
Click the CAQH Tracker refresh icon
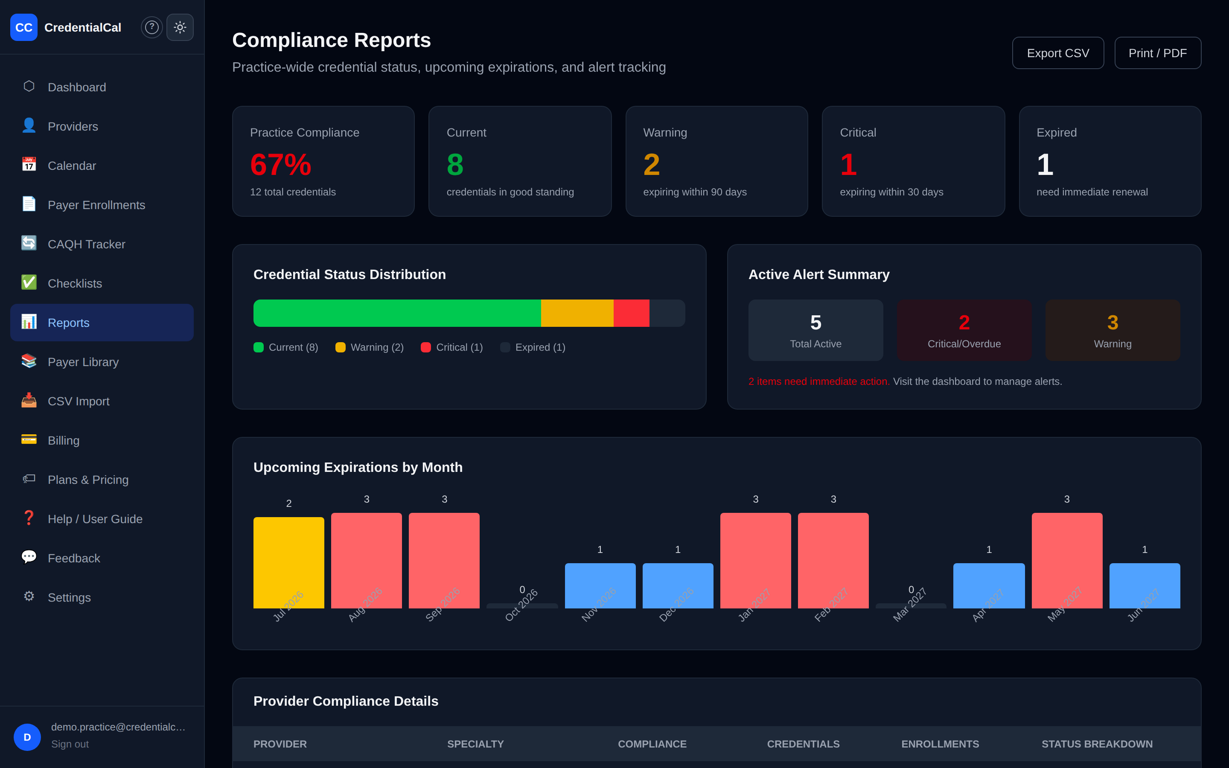click(x=29, y=243)
